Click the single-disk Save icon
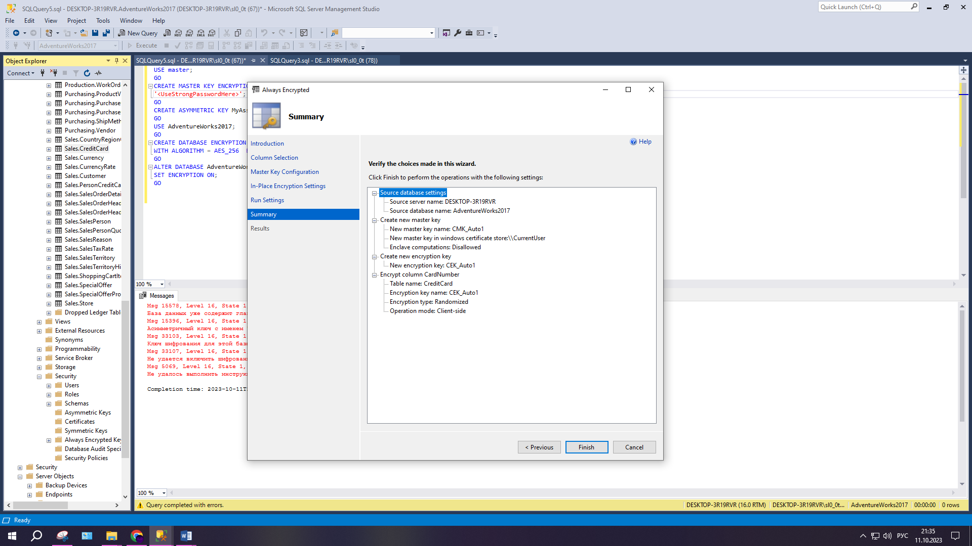 [x=95, y=33]
